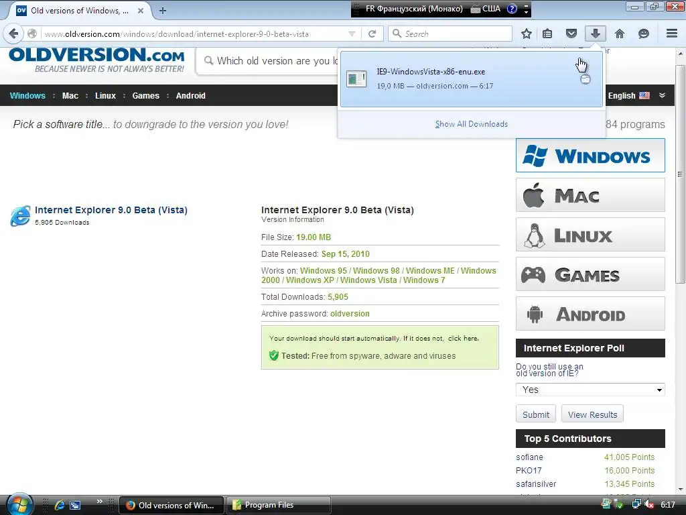This screenshot has height=515, width=686.
Task: Click the Pocket icon in the toolbar
Action: 571,34
